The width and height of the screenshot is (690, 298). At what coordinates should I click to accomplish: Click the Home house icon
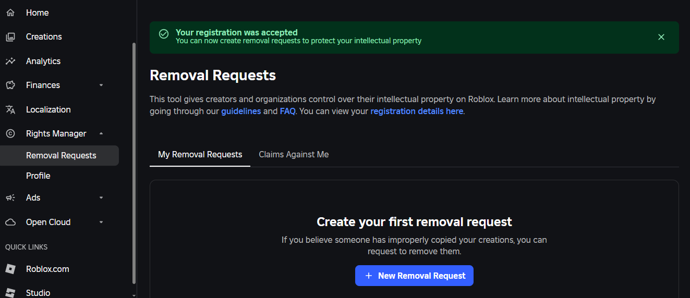click(x=10, y=13)
